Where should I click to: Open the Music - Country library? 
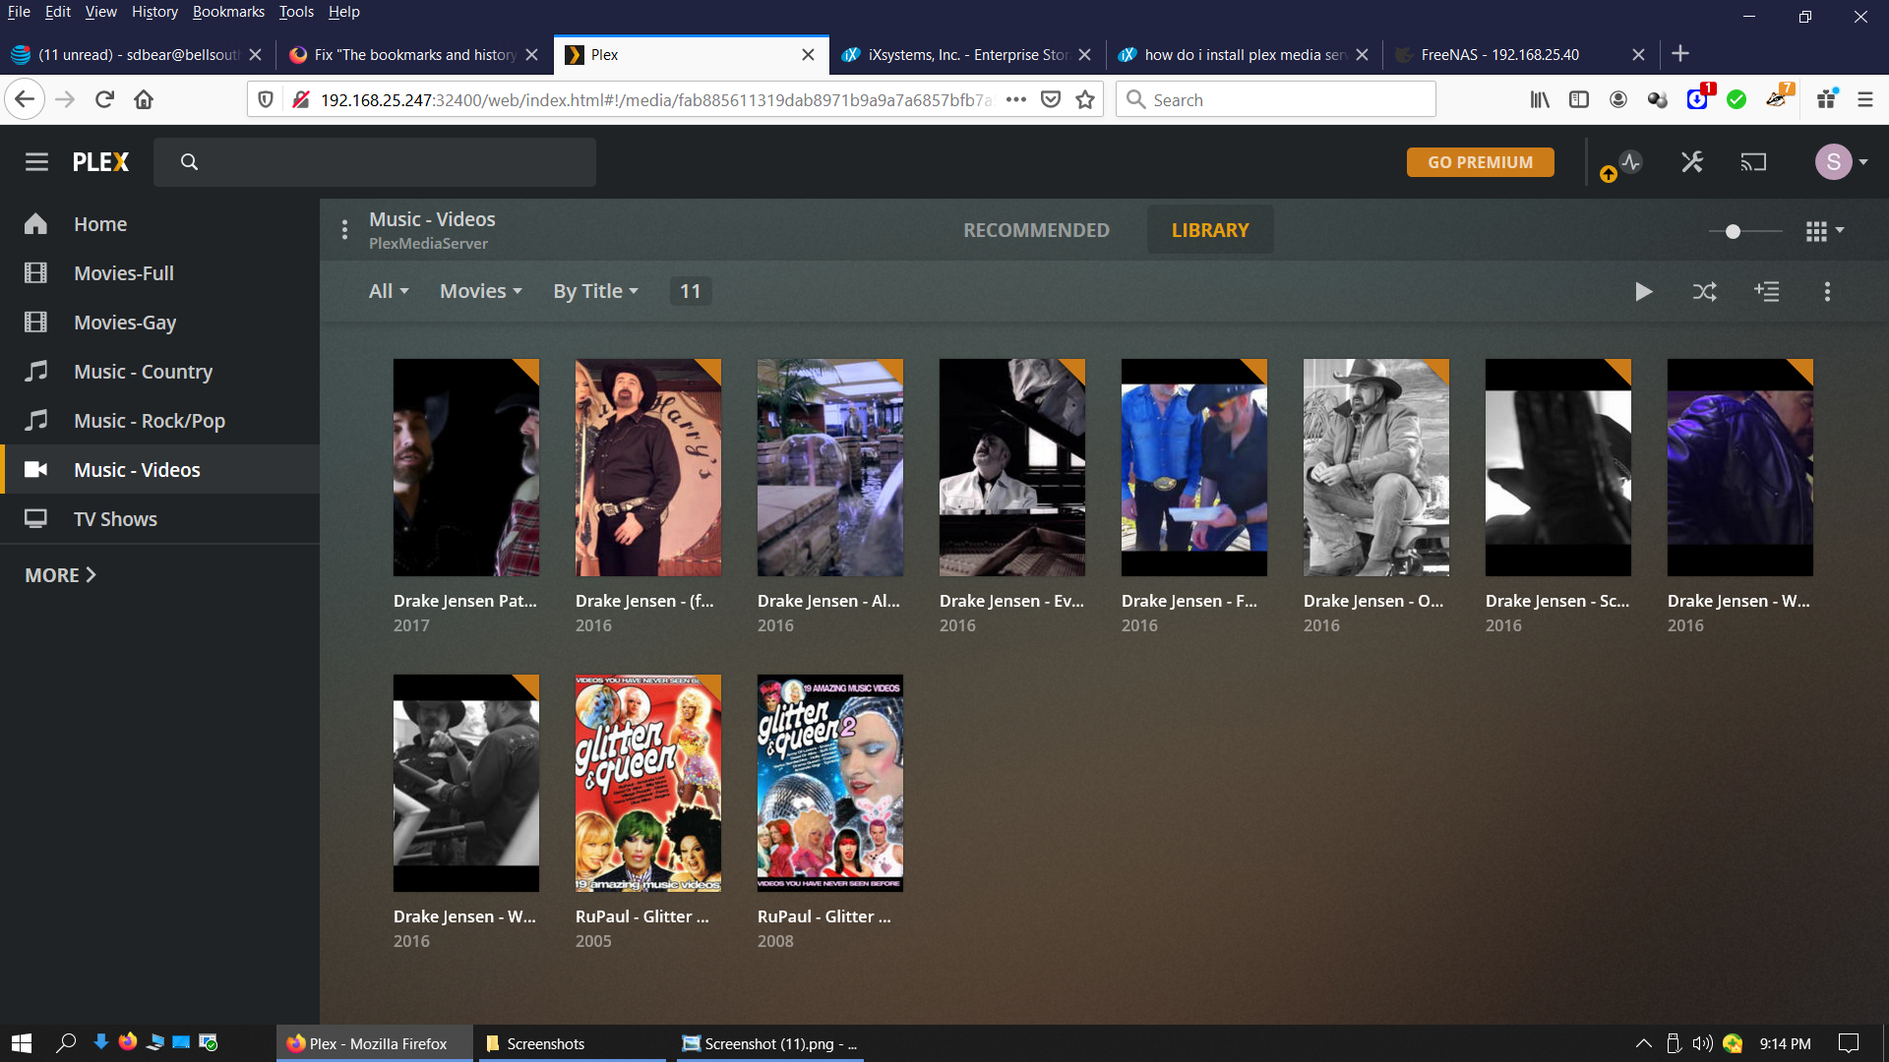coord(159,372)
